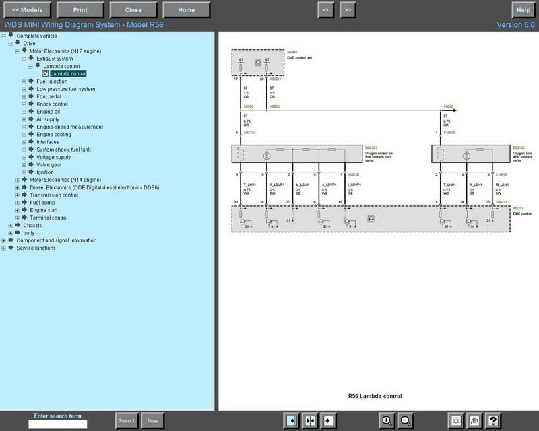Click the arrow icon beside Voltage supply
Screen dimensions: 539x431
tap(31, 157)
